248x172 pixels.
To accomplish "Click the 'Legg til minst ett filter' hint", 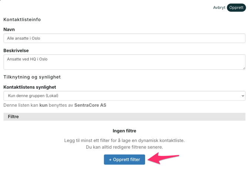I will point(124,140).
